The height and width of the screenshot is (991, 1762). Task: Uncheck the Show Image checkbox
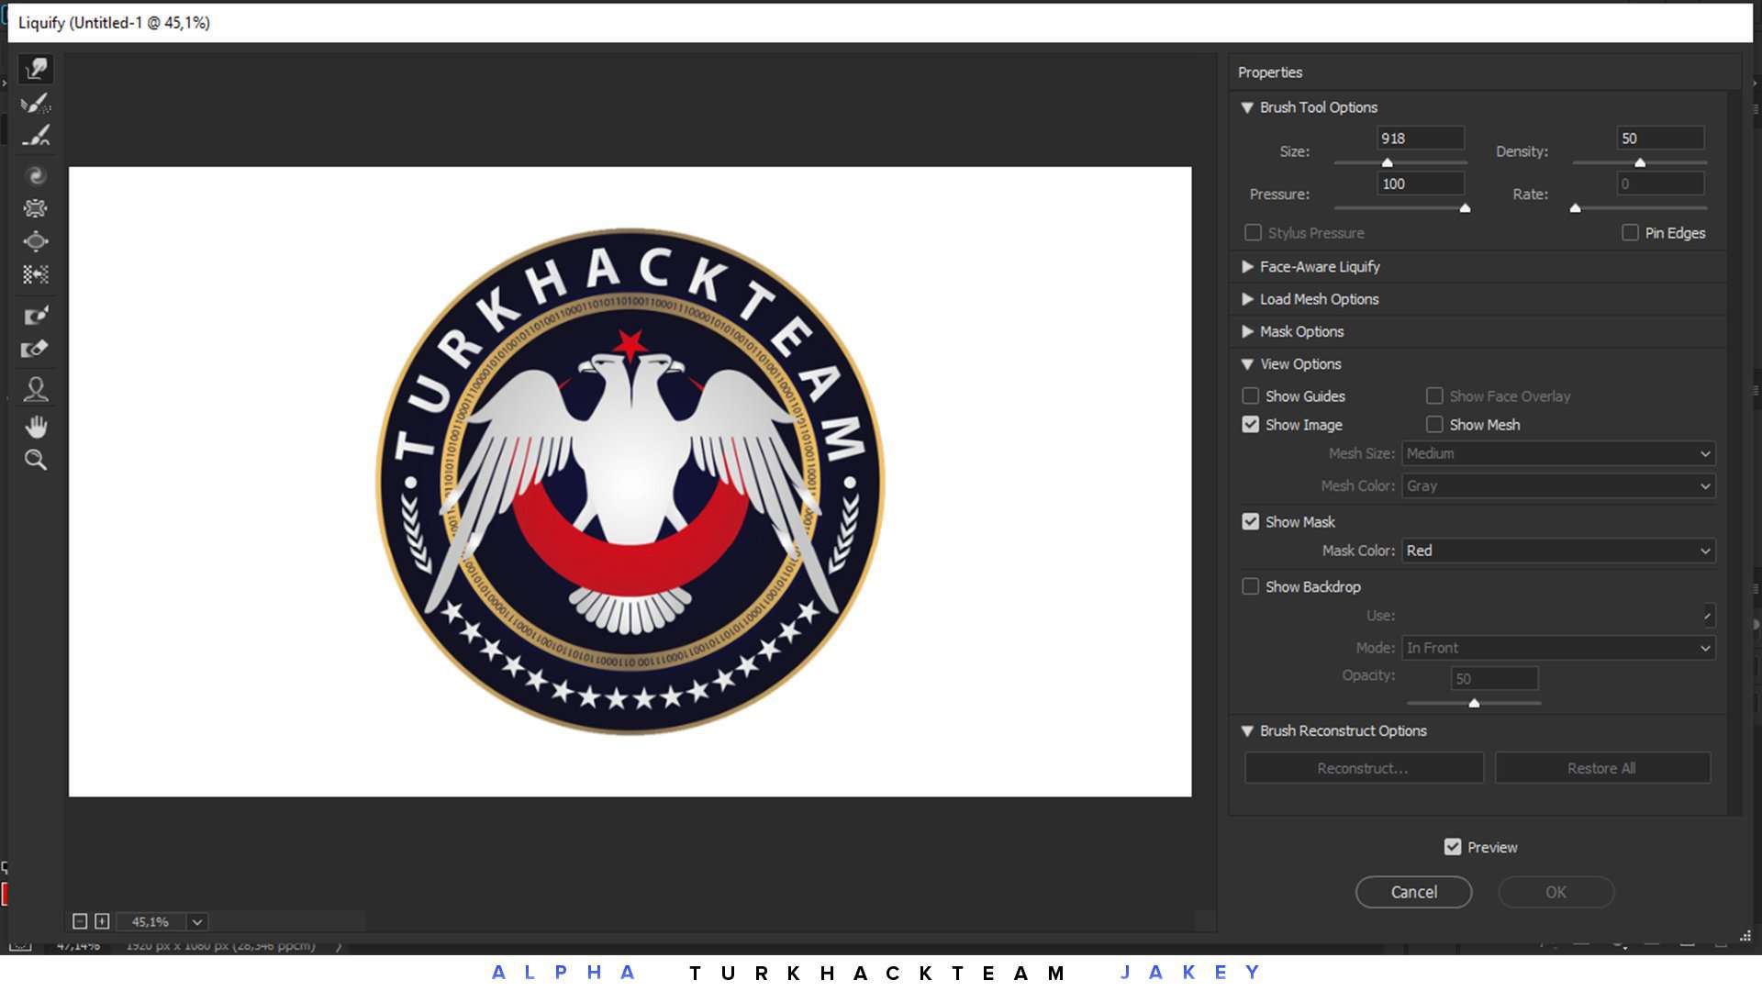1250,425
